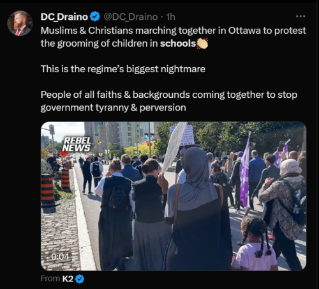Click the orange striped traffic barrel in video
Screen dimensions: 319x289
[48, 193]
